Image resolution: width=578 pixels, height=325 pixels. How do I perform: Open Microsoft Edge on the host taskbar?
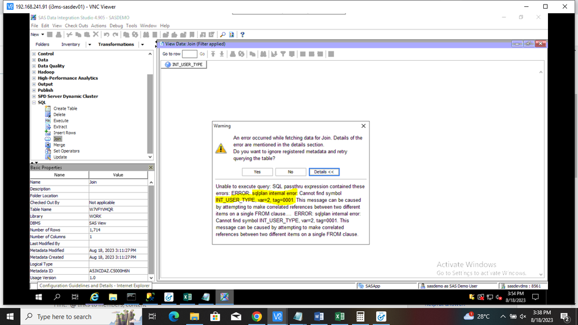[174, 316]
